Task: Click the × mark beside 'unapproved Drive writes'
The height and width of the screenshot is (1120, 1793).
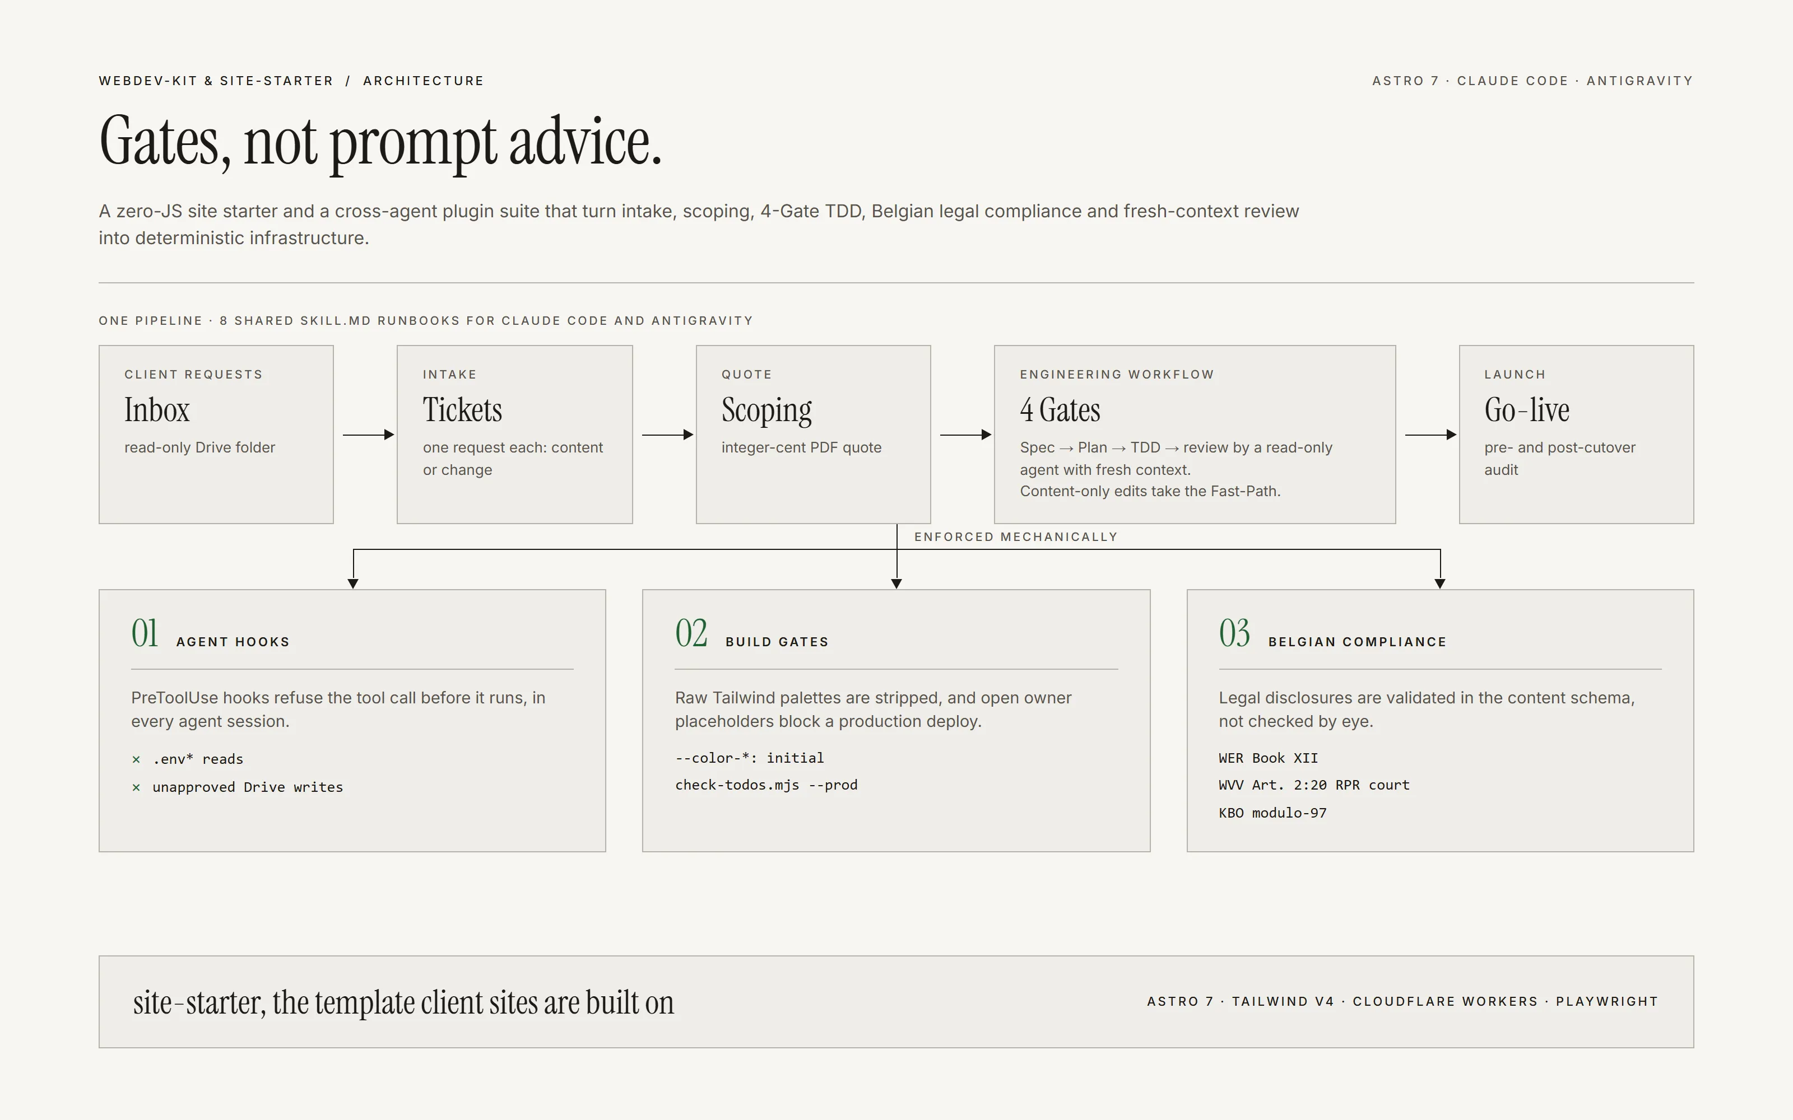Action: pos(136,788)
